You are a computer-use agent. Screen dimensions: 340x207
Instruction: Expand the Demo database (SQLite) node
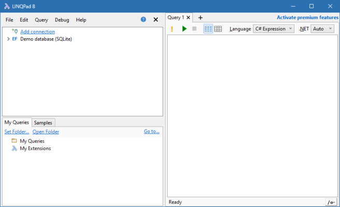click(8, 39)
